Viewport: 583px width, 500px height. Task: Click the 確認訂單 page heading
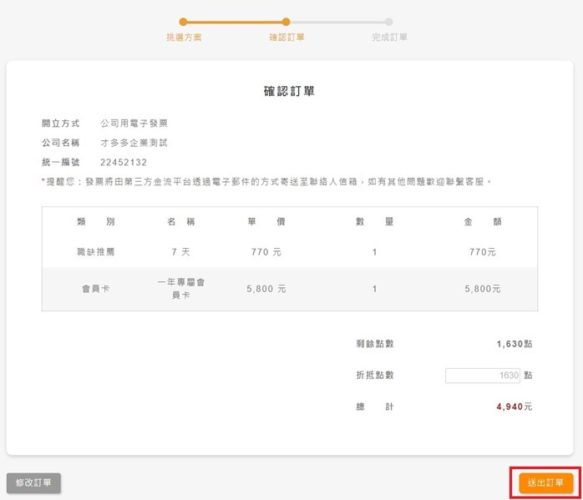click(x=289, y=91)
